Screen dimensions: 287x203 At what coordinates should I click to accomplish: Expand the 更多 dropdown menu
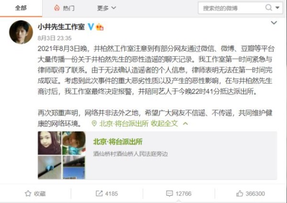pos(107,8)
